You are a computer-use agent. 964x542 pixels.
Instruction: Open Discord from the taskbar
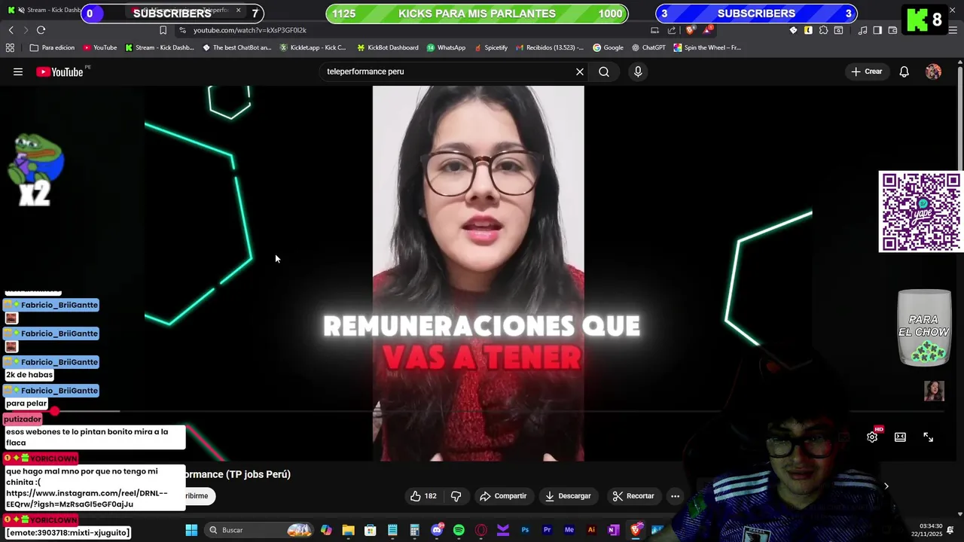pyautogui.click(x=437, y=530)
